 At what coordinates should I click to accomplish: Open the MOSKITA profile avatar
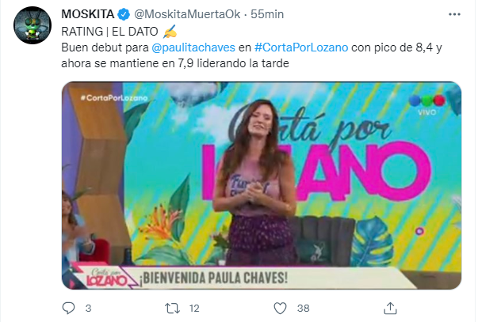(33, 25)
